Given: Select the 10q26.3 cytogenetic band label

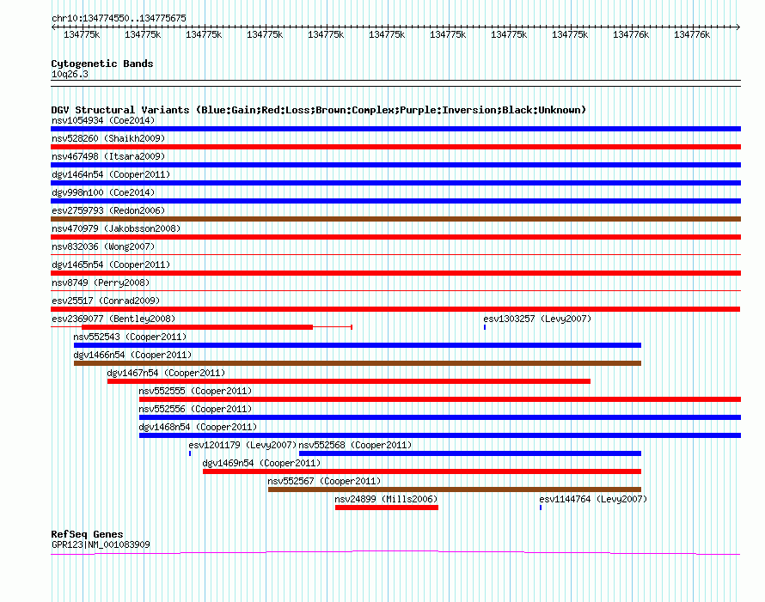Looking at the screenshot, I should [70, 74].
